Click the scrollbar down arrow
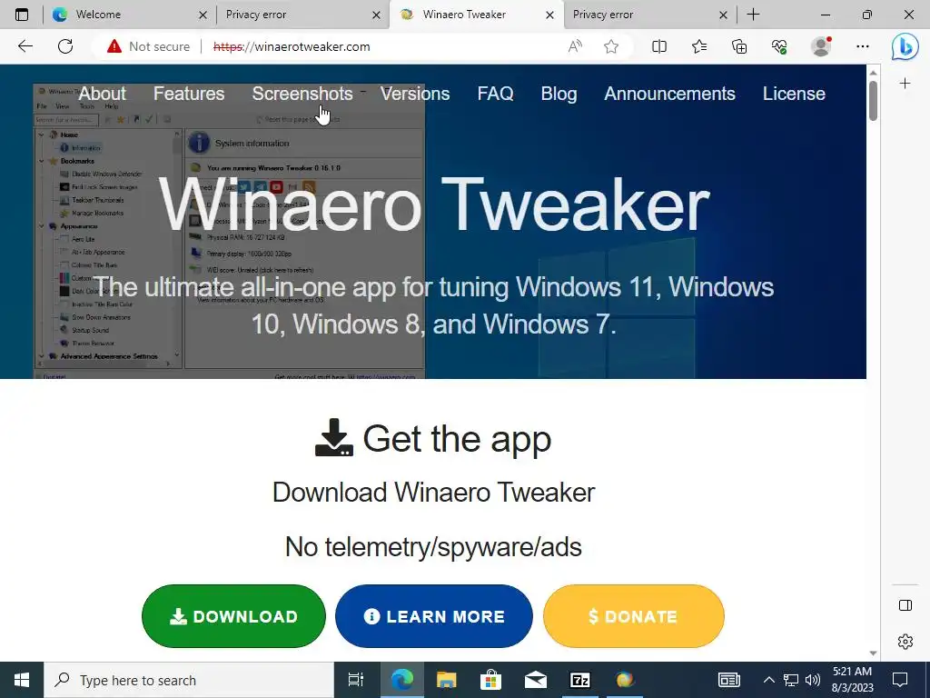This screenshot has height=698, width=930. (873, 653)
